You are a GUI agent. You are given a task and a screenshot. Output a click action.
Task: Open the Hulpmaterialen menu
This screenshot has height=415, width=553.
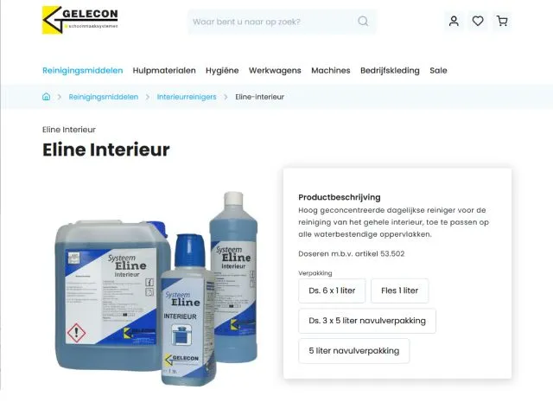[x=164, y=71]
